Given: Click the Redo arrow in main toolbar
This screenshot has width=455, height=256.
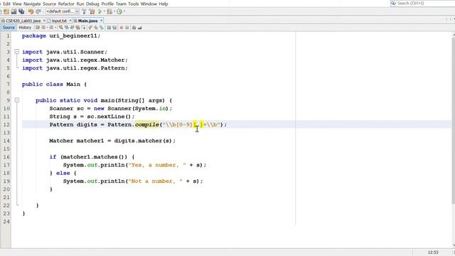Looking at the screenshot, I should coord(38,11).
